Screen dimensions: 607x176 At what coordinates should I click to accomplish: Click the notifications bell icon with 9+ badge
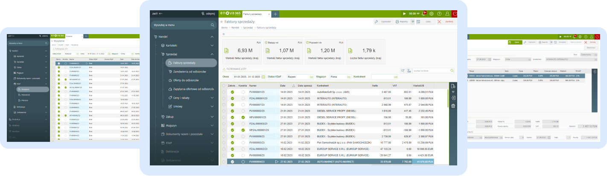pos(423,14)
